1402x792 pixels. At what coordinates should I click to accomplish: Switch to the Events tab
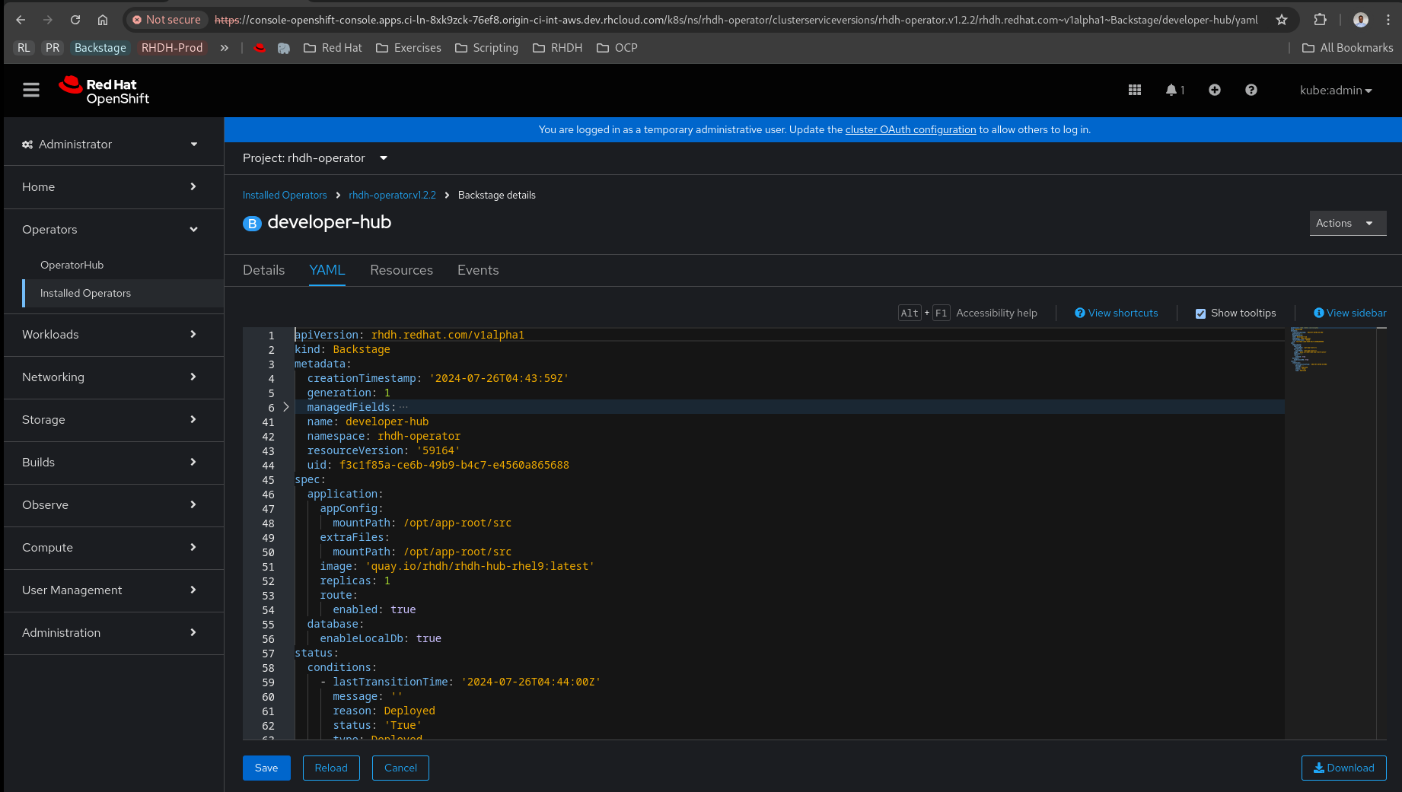478,270
